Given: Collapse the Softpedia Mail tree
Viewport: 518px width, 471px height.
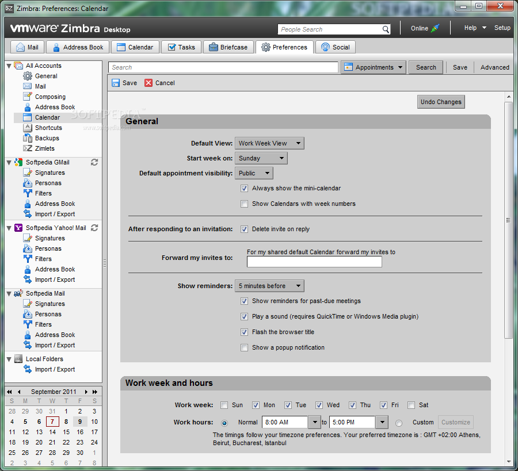Looking at the screenshot, I should [9, 293].
